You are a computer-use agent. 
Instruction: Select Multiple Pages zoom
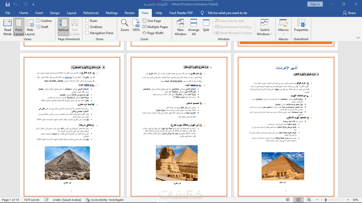tap(155, 27)
